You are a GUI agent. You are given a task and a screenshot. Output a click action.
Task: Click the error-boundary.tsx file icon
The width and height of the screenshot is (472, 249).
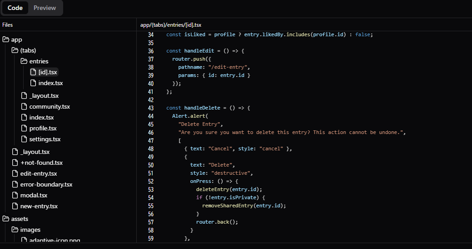pos(15,184)
